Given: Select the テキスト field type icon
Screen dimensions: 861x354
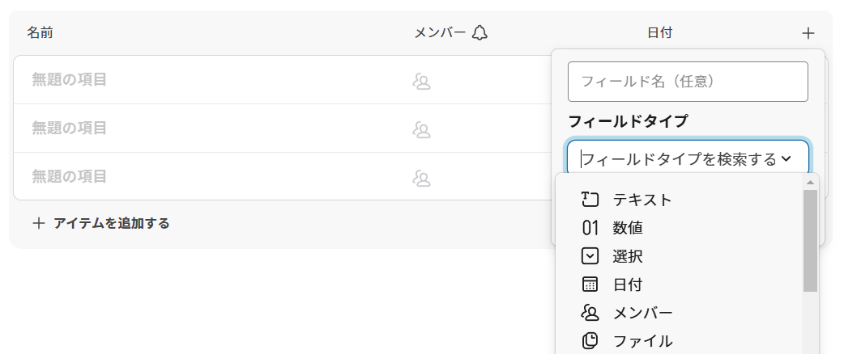Looking at the screenshot, I should (589, 200).
